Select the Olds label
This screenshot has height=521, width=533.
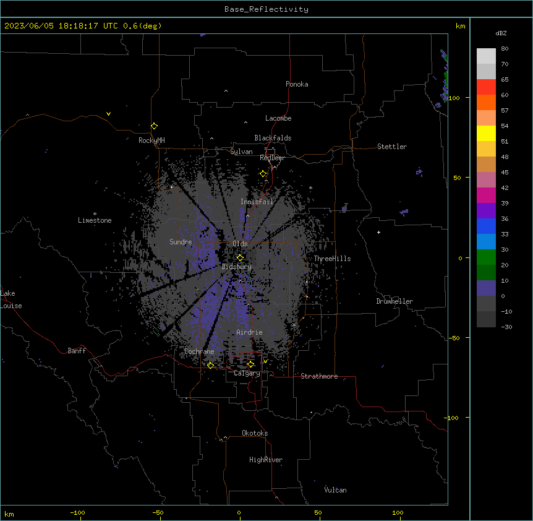pyautogui.click(x=240, y=244)
